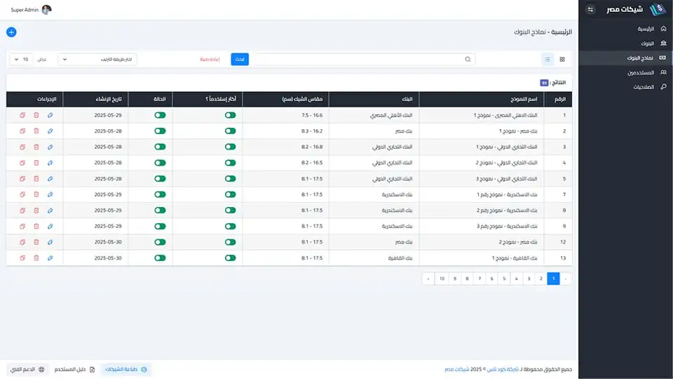Duplicate row 9 with the copy icon
The image size is (673, 379).
point(22,227)
